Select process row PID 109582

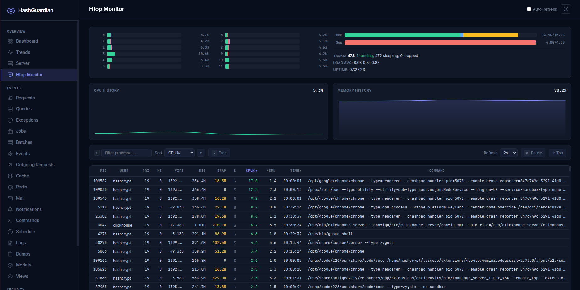[329, 181]
